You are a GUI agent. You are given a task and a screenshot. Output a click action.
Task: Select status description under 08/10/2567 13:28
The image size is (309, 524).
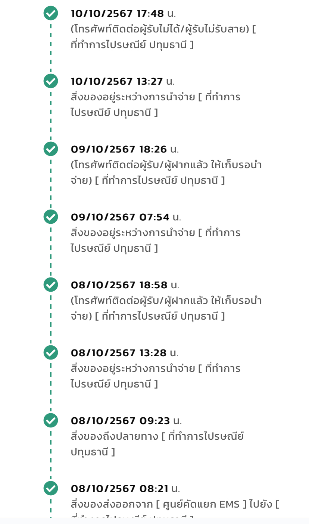155,376
